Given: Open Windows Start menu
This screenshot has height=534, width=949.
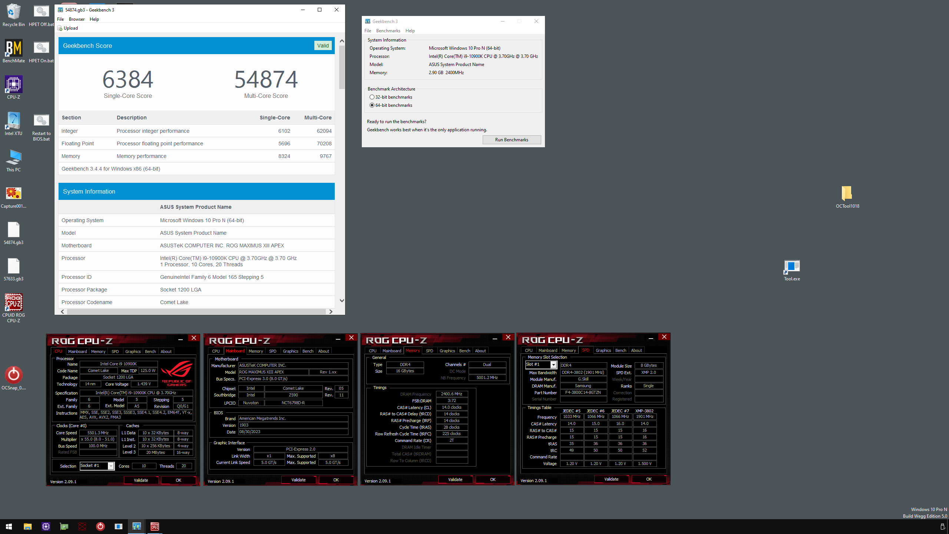Looking at the screenshot, I should [x=9, y=526].
